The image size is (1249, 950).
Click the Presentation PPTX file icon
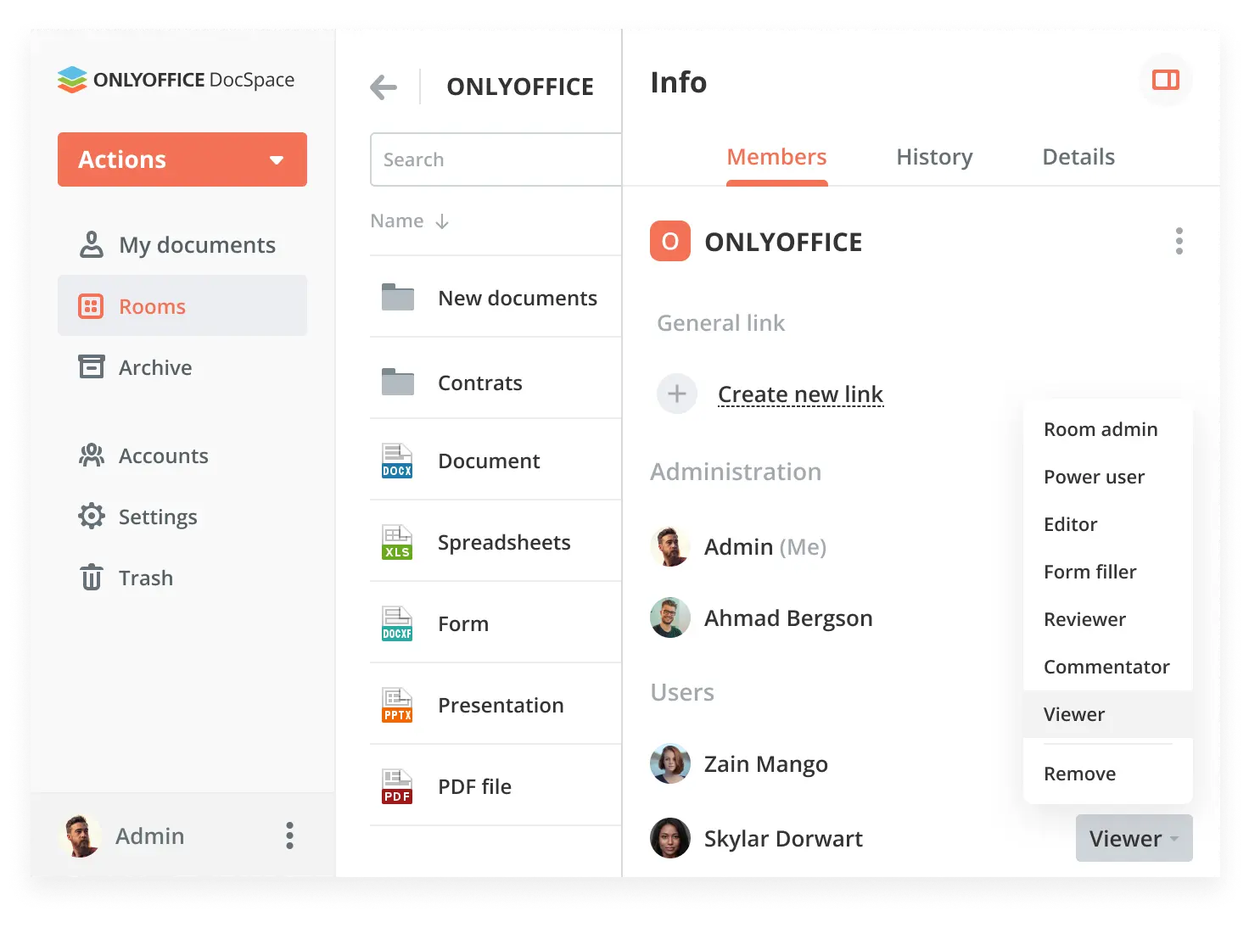pyautogui.click(x=397, y=706)
